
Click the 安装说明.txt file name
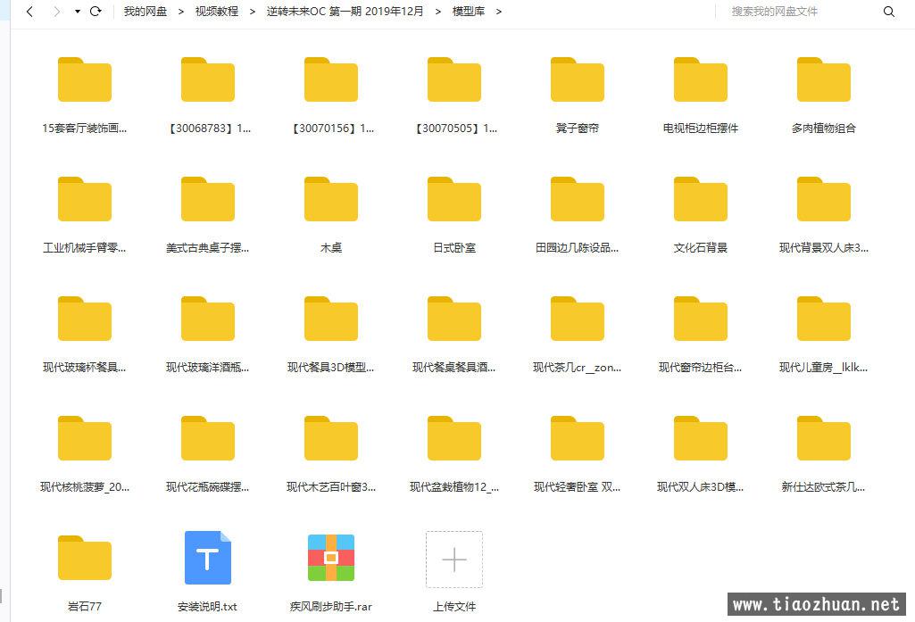pyautogui.click(x=207, y=607)
